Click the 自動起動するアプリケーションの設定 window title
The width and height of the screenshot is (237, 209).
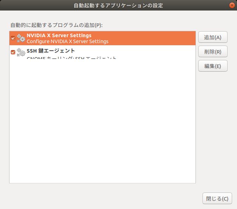coord(118,6)
